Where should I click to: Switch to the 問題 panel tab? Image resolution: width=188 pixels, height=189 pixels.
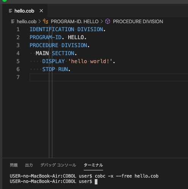(x=14, y=165)
